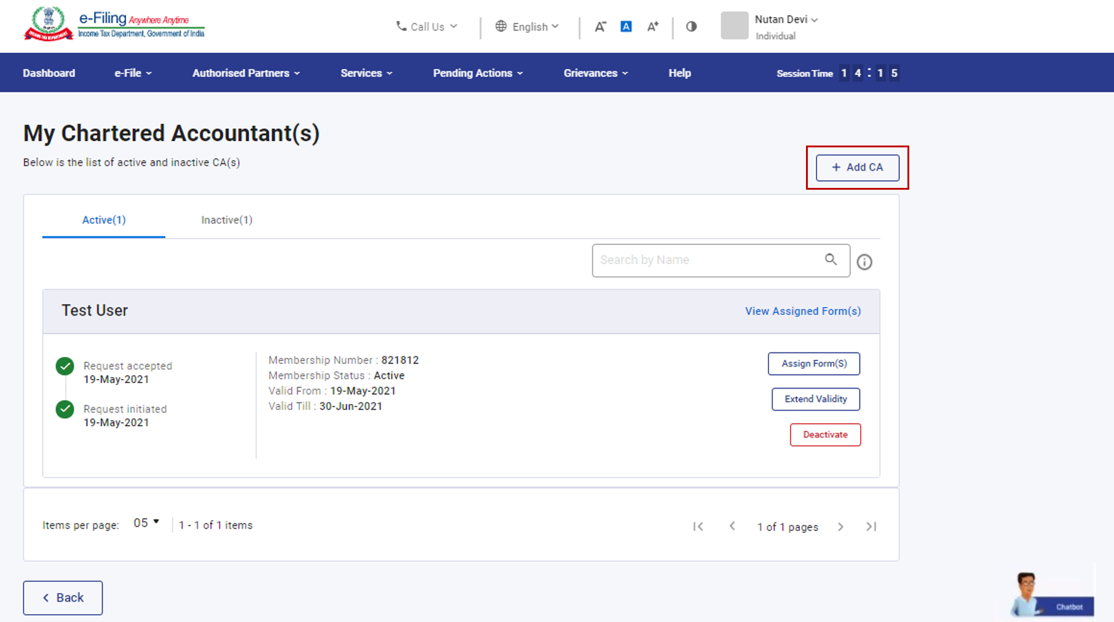Image resolution: width=1114 pixels, height=622 pixels.
Task: Increase the font size with A+ icon
Action: pyautogui.click(x=652, y=26)
